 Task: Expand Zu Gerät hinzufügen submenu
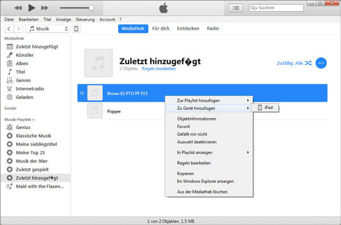209,109
